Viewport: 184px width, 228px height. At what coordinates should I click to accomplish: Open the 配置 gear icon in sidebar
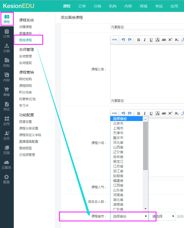[x=7, y=179]
